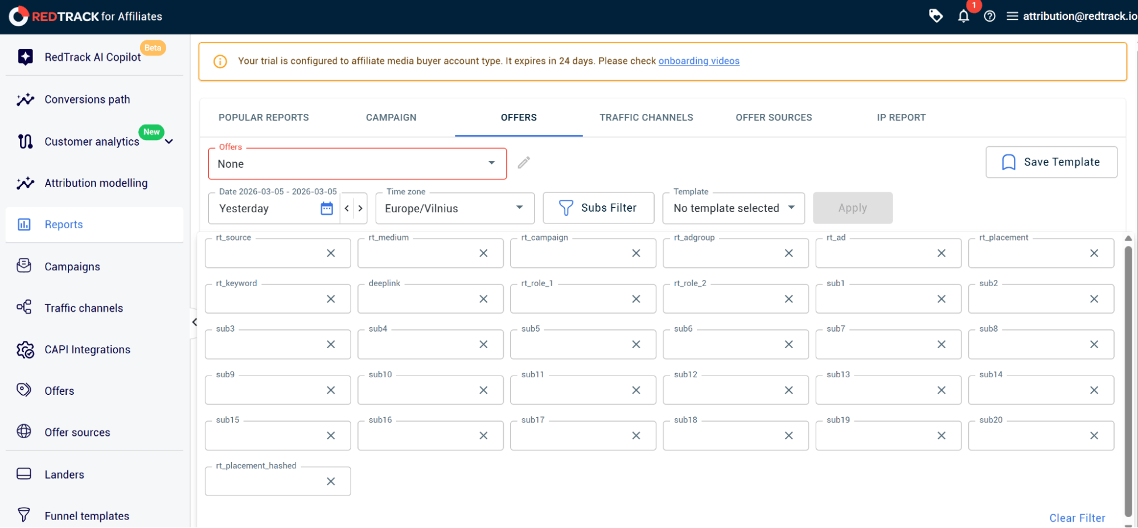The height and width of the screenshot is (528, 1138).
Task: Clear the rt_campaign filter field
Action: tap(636, 253)
